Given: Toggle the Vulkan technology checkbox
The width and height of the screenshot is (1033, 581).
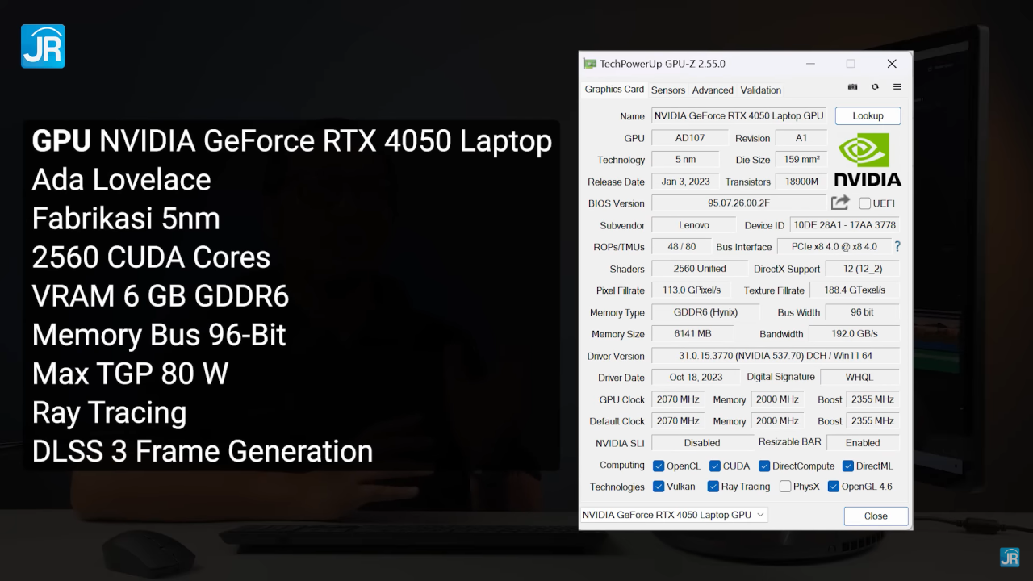Looking at the screenshot, I should (659, 487).
